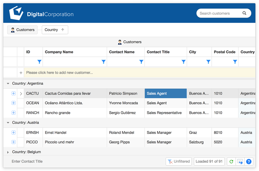
Task: Click the export data icon
Action: click(240, 161)
